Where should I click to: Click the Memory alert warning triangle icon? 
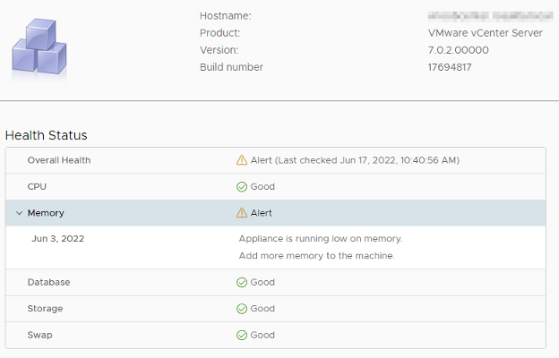(242, 213)
